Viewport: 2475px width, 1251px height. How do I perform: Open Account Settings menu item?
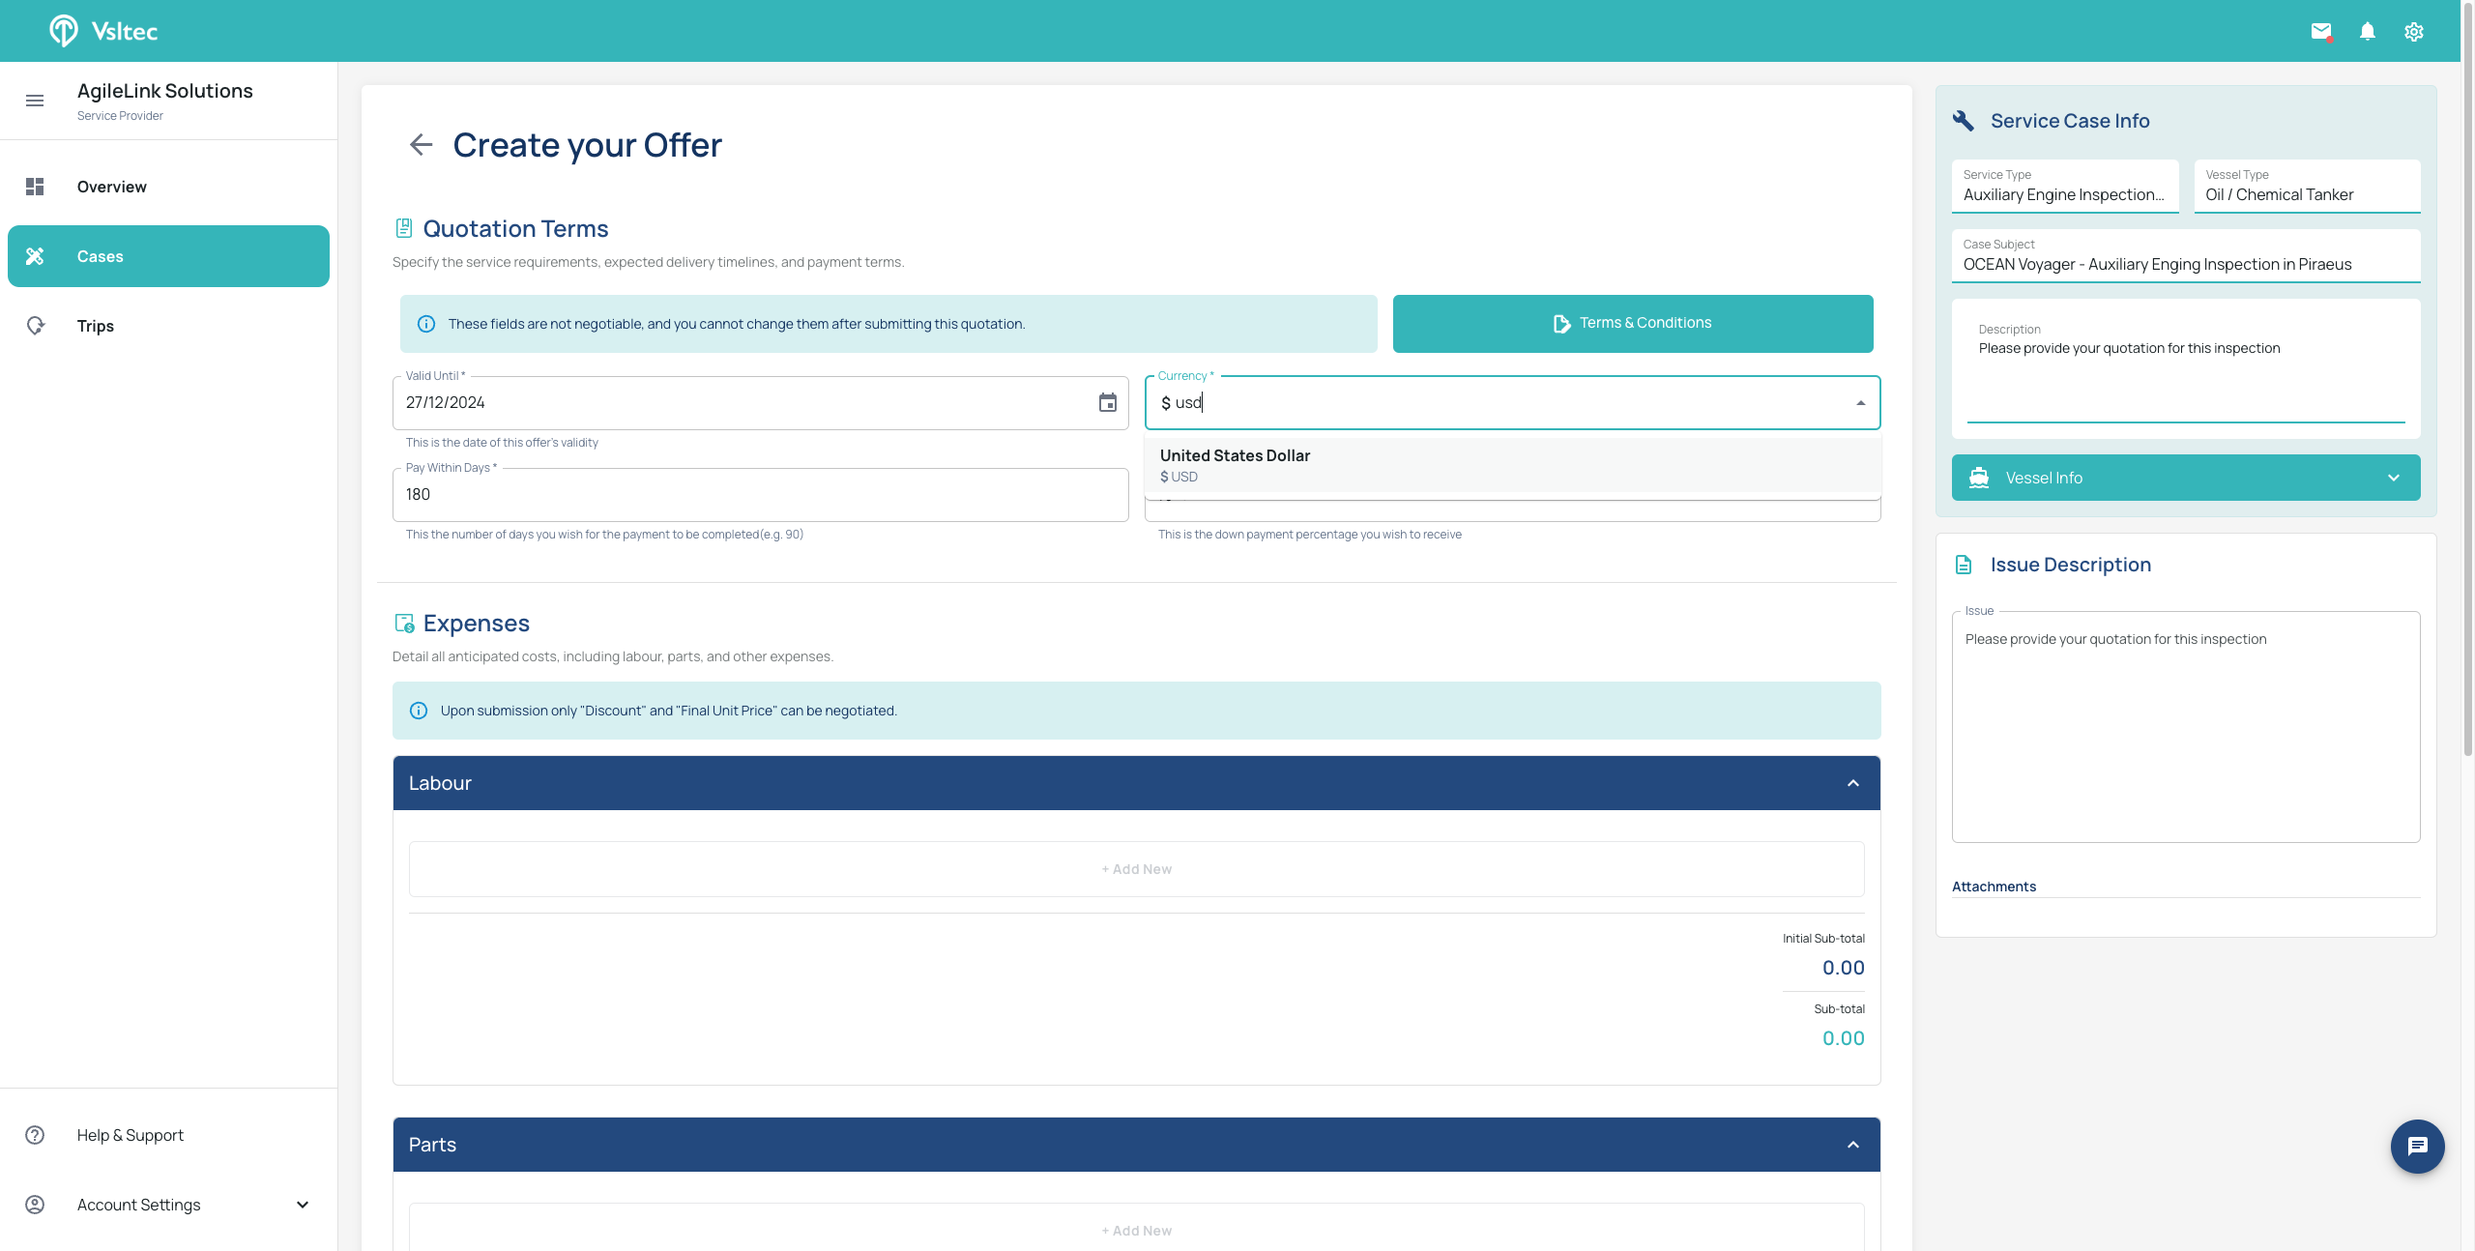point(168,1205)
